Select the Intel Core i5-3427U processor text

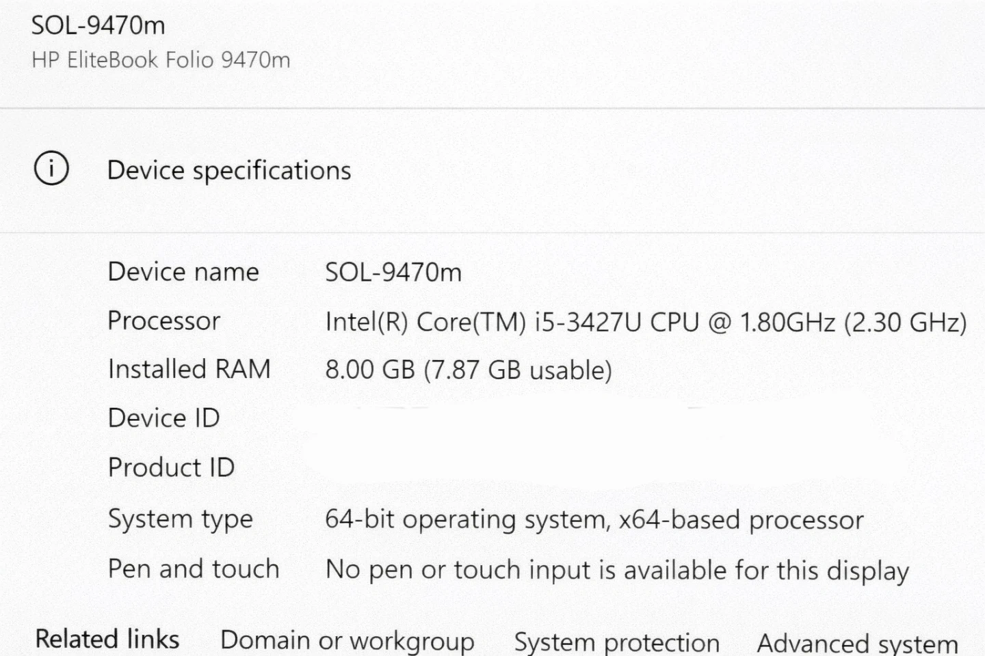click(x=645, y=322)
